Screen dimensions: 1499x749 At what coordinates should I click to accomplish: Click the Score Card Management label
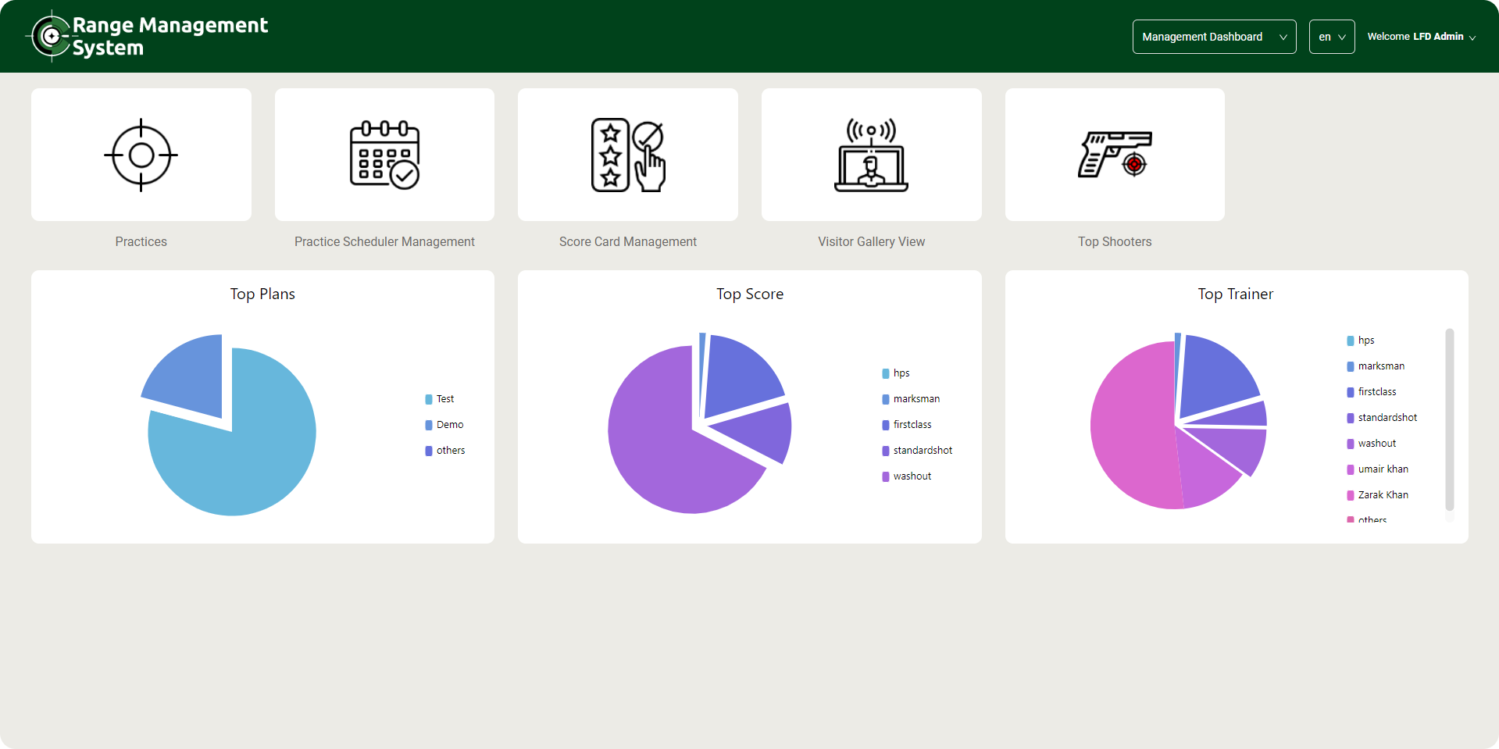[627, 242]
